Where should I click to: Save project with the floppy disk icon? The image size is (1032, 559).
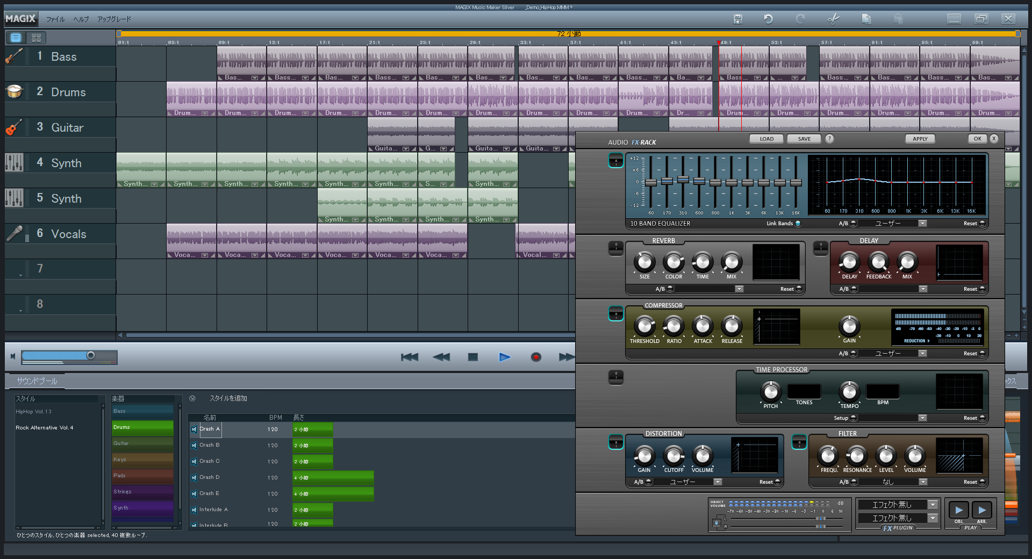click(738, 19)
